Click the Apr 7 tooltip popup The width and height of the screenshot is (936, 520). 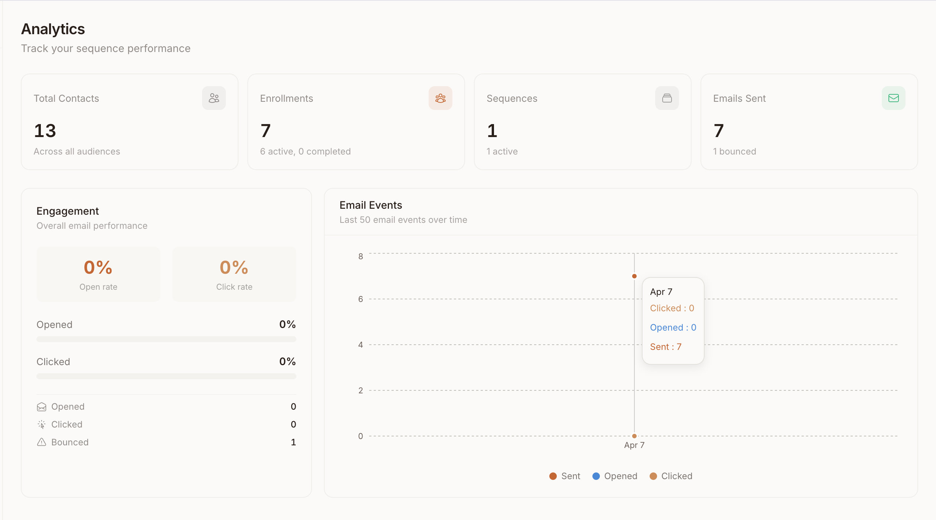[x=673, y=321]
